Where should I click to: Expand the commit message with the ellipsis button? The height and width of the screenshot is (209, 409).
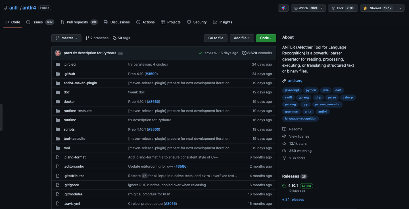coord(120,53)
